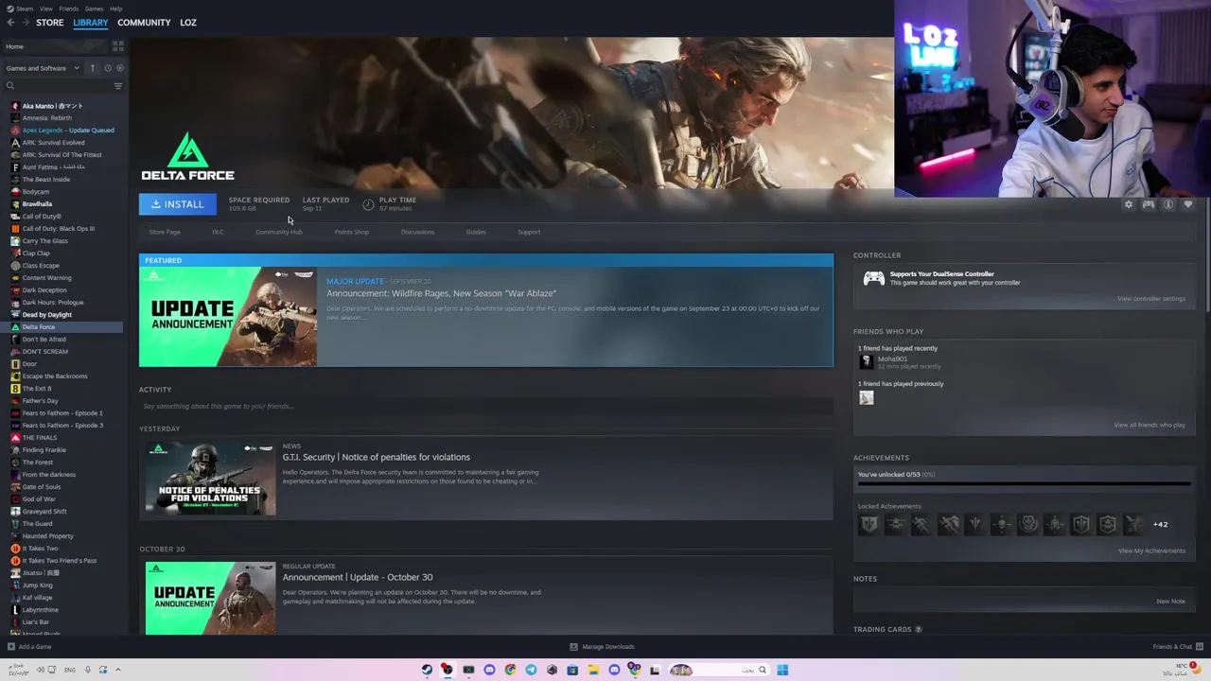Click the activity text input field
Viewport: 1211px width, 681px height.
tap(486, 407)
